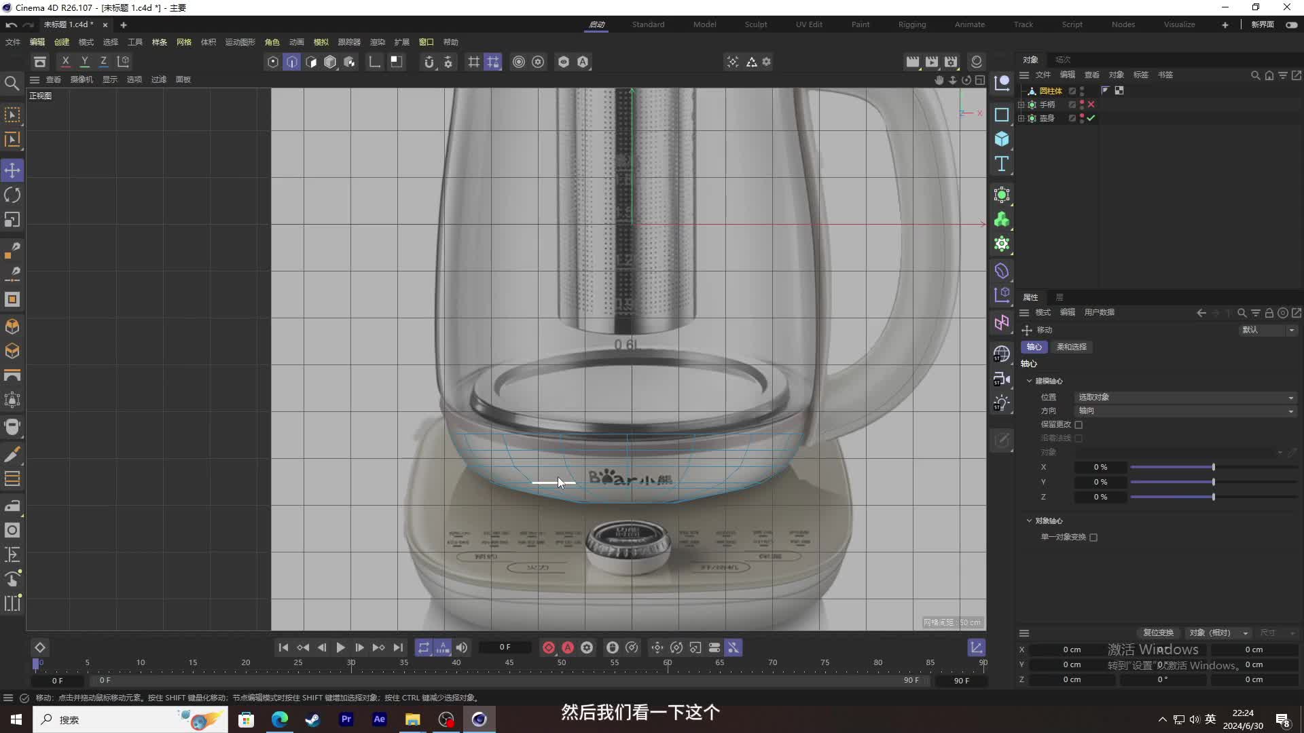Click the 复位变换 button

[x=1158, y=633]
